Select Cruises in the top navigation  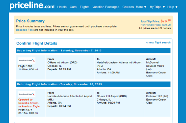click(x=128, y=7)
